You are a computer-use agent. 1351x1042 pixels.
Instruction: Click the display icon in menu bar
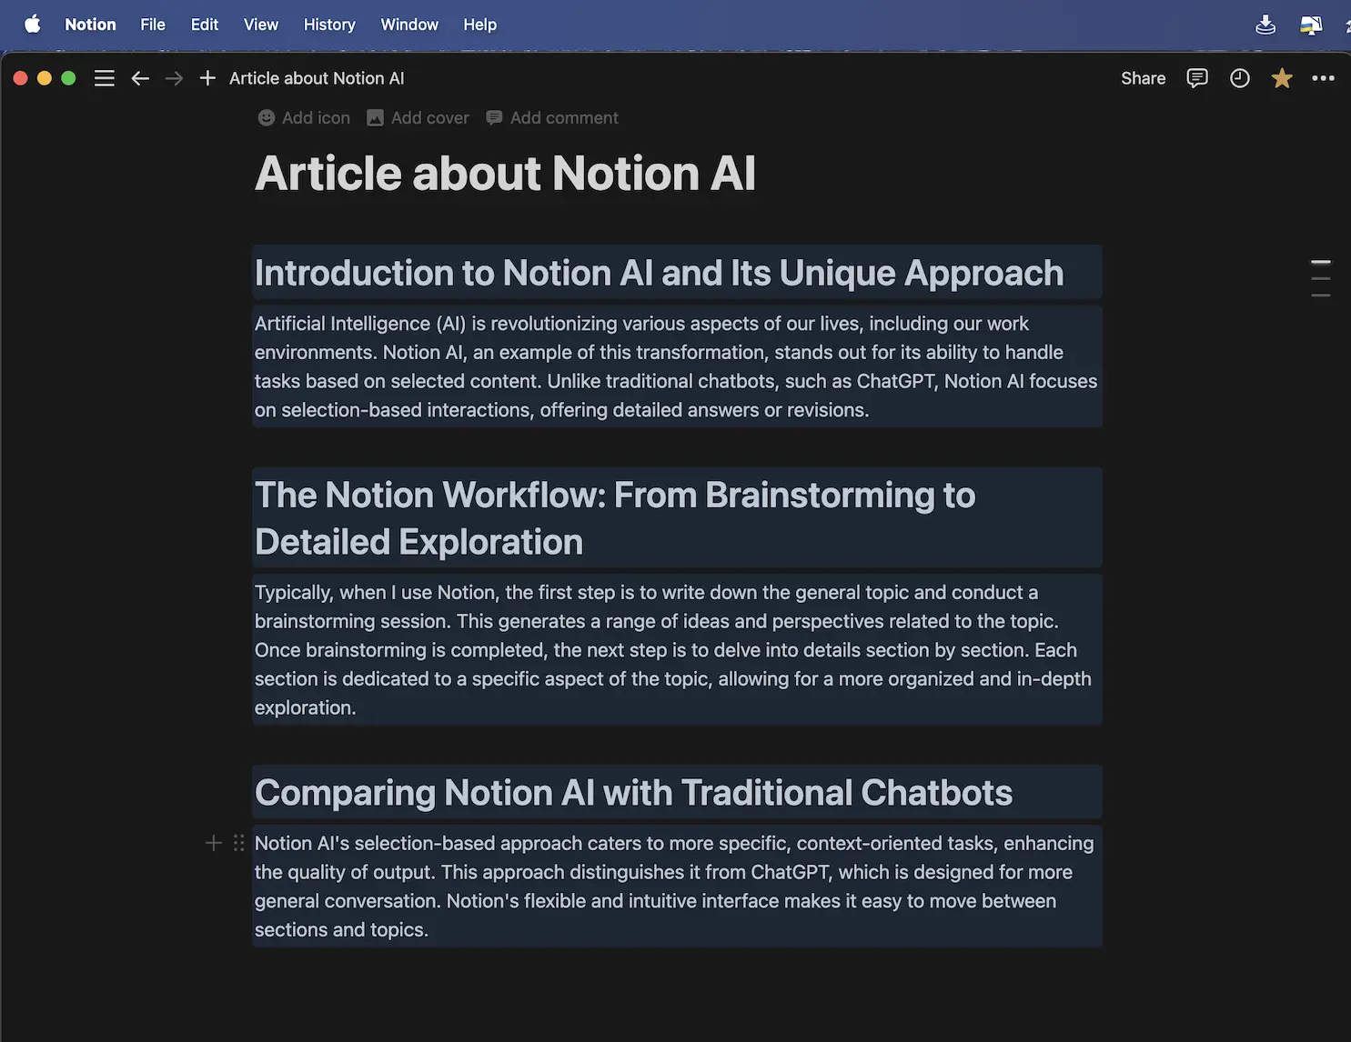pyautogui.click(x=1311, y=25)
